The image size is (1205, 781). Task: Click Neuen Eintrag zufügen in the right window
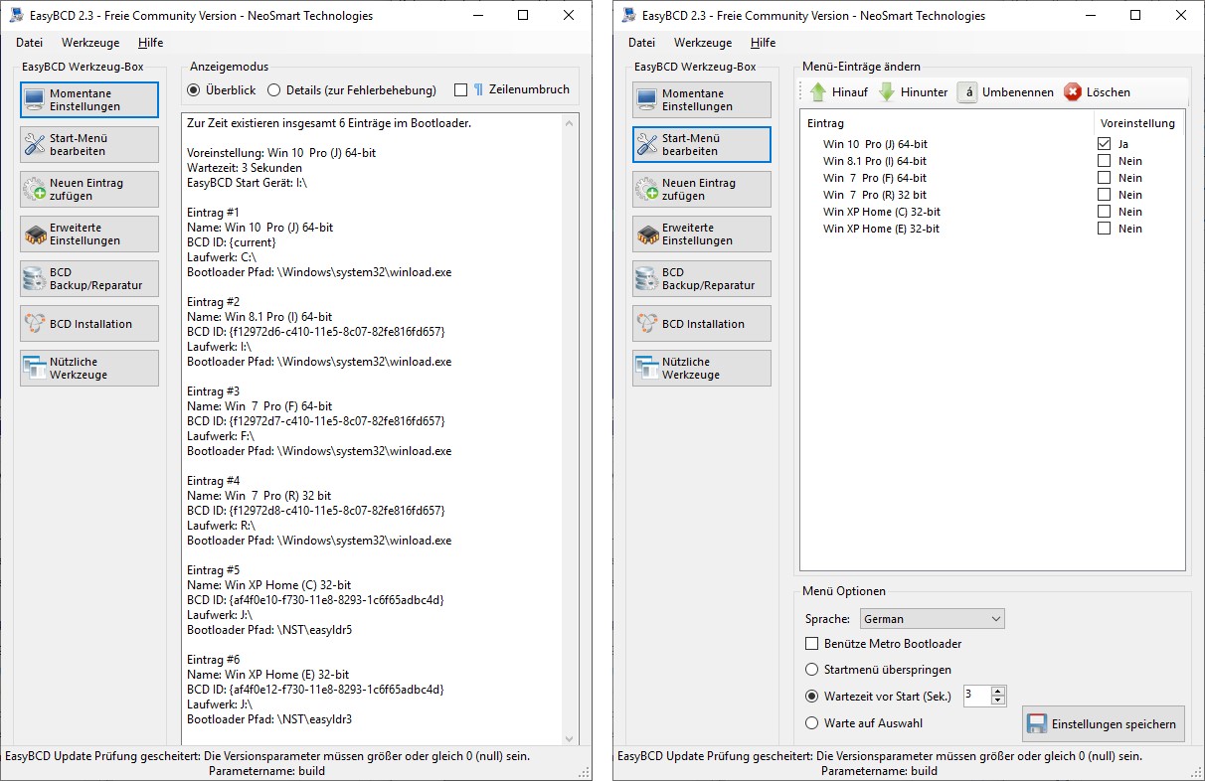[702, 189]
